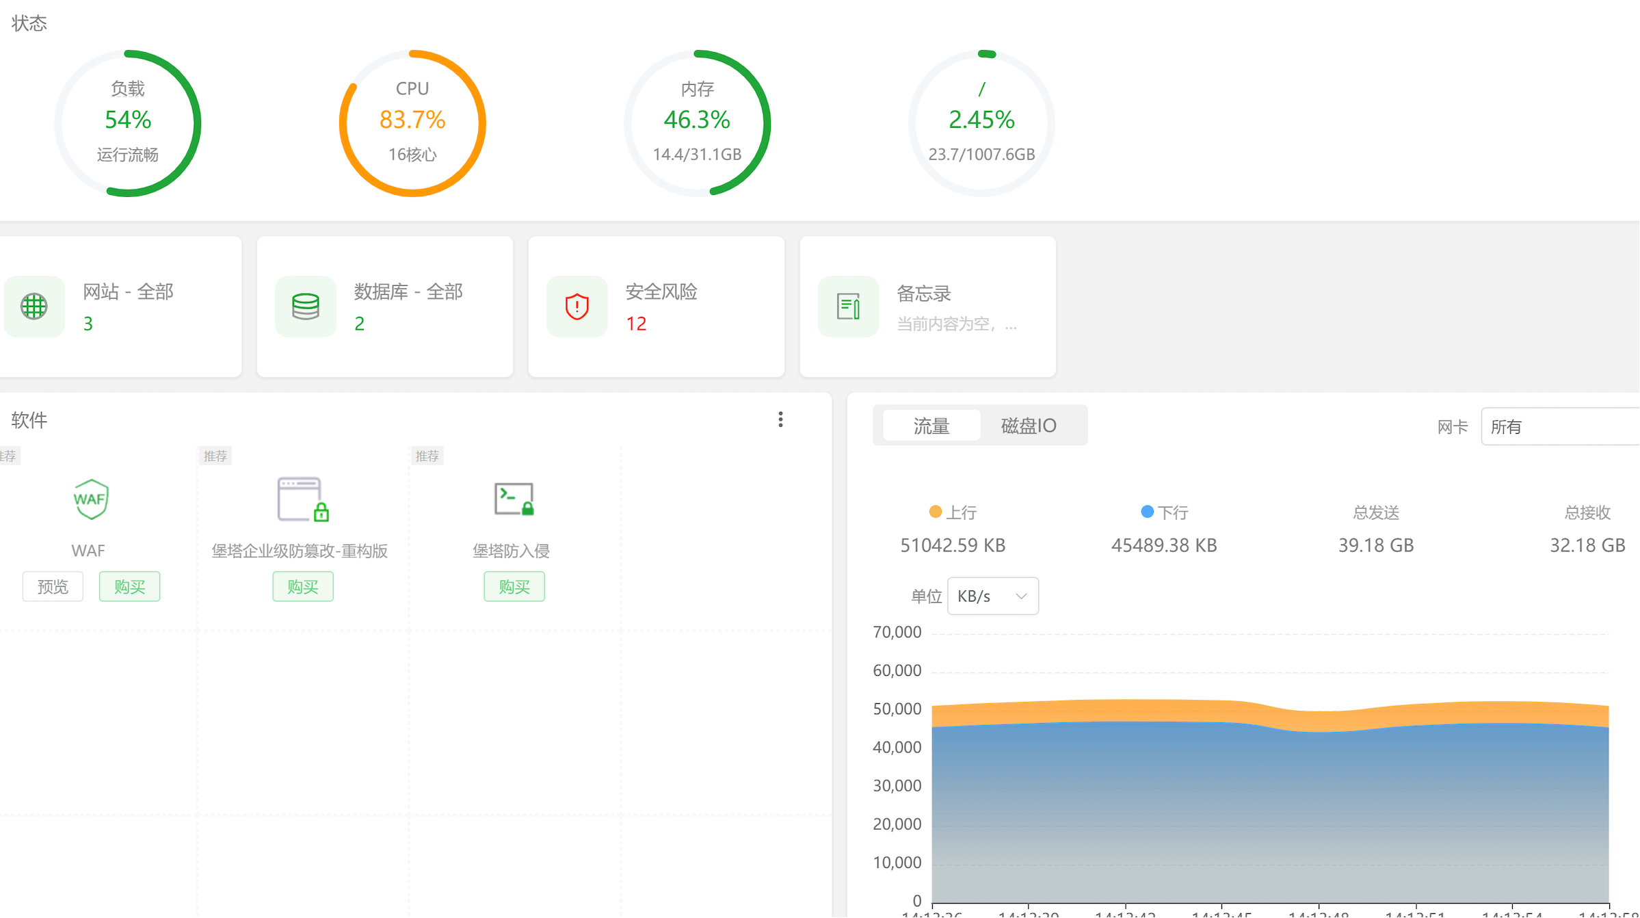Open the Database stack icon
The height and width of the screenshot is (918, 1640).
click(305, 306)
